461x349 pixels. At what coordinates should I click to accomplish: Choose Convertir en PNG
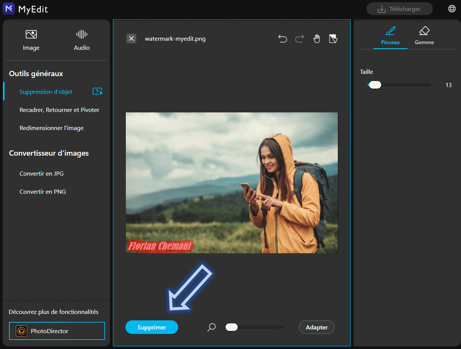coord(43,192)
